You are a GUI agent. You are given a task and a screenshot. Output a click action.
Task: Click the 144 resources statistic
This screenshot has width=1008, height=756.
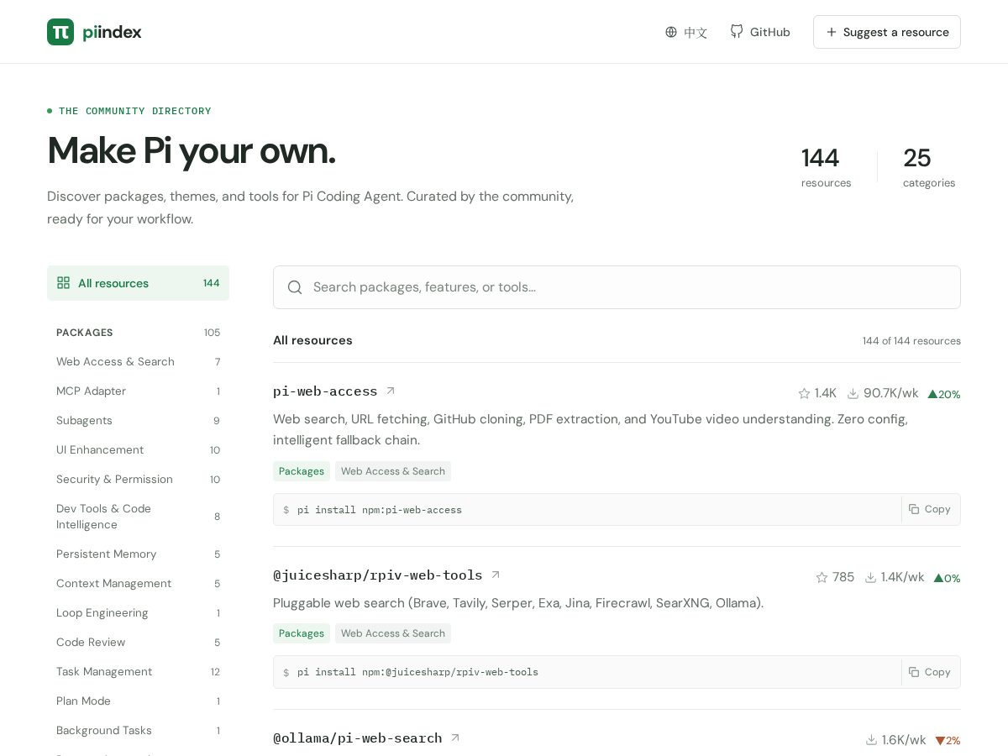pos(826,168)
